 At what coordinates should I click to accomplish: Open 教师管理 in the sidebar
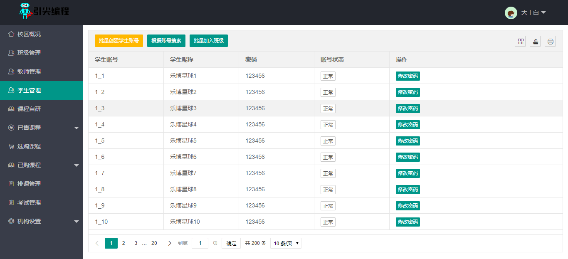pos(29,72)
